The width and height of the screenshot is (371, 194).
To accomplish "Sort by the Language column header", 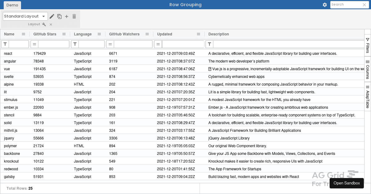I will pyautogui.click(x=83, y=34).
